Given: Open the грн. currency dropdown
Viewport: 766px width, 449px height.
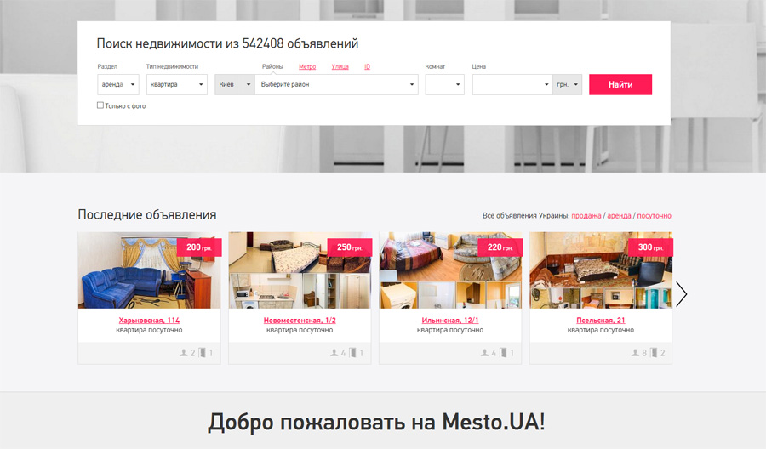Looking at the screenshot, I should click(x=567, y=84).
